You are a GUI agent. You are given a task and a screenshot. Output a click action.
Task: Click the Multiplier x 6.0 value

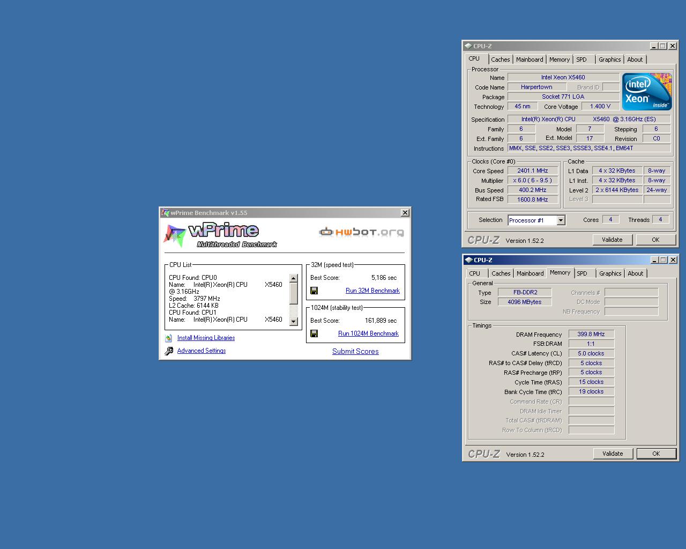(533, 181)
